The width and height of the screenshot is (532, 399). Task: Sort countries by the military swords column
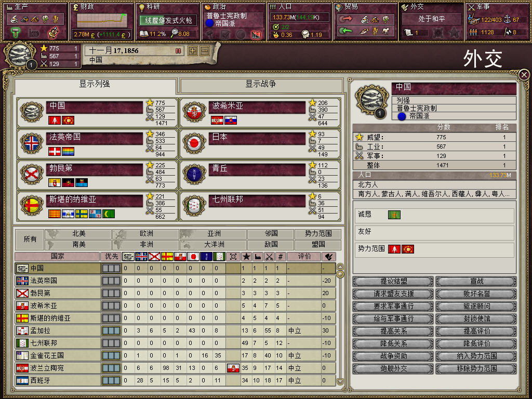(269, 257)
